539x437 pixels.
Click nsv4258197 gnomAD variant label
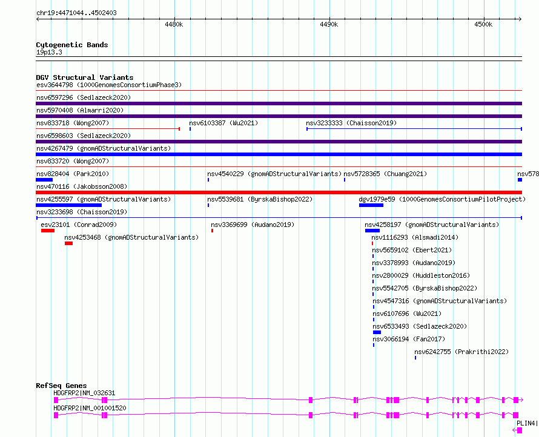[432, 225]
